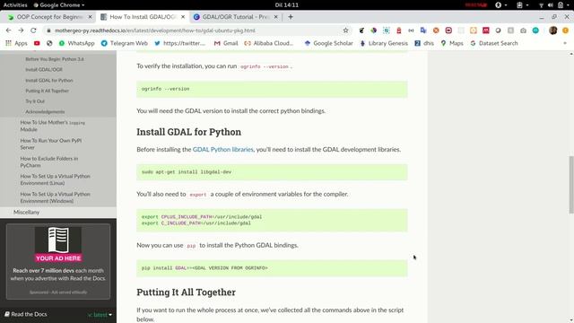Viewport: 574px width, 323px height.
Task: Open the Google Chrome app menu
Action: (59, 5)
